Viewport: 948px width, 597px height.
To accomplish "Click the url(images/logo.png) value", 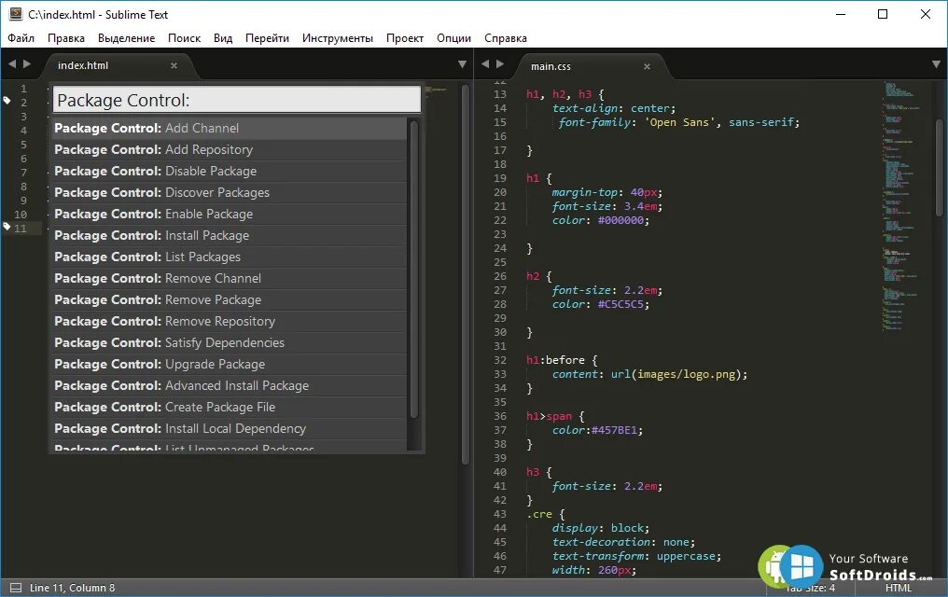I will 676,374.
